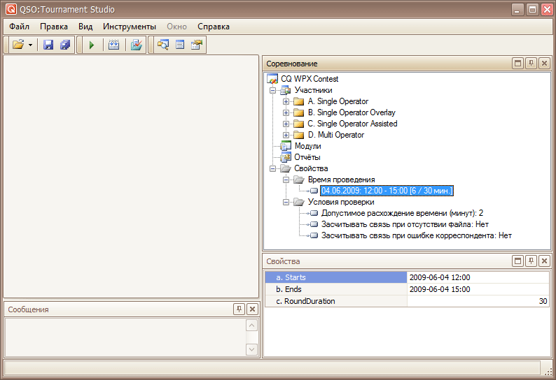This screenshot has height=380, width=556.
Task: Expand the A. Single Operator folder
Action: (x=286, y=102)
